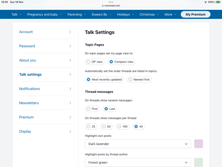Click the lavender color swatch
Image resolution: width=222 pixels, height=167 pixels.
[x=199, y=144]
